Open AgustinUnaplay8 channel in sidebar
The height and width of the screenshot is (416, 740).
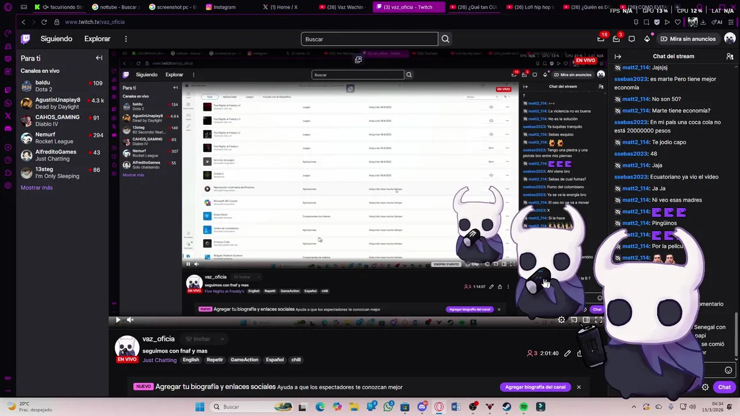click(62, 103)
